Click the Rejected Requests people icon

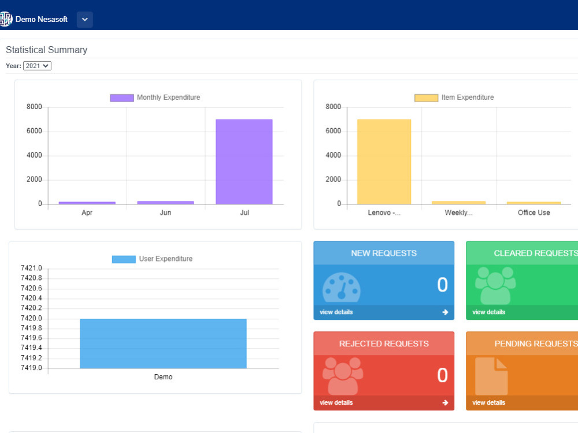pos(343,376)
